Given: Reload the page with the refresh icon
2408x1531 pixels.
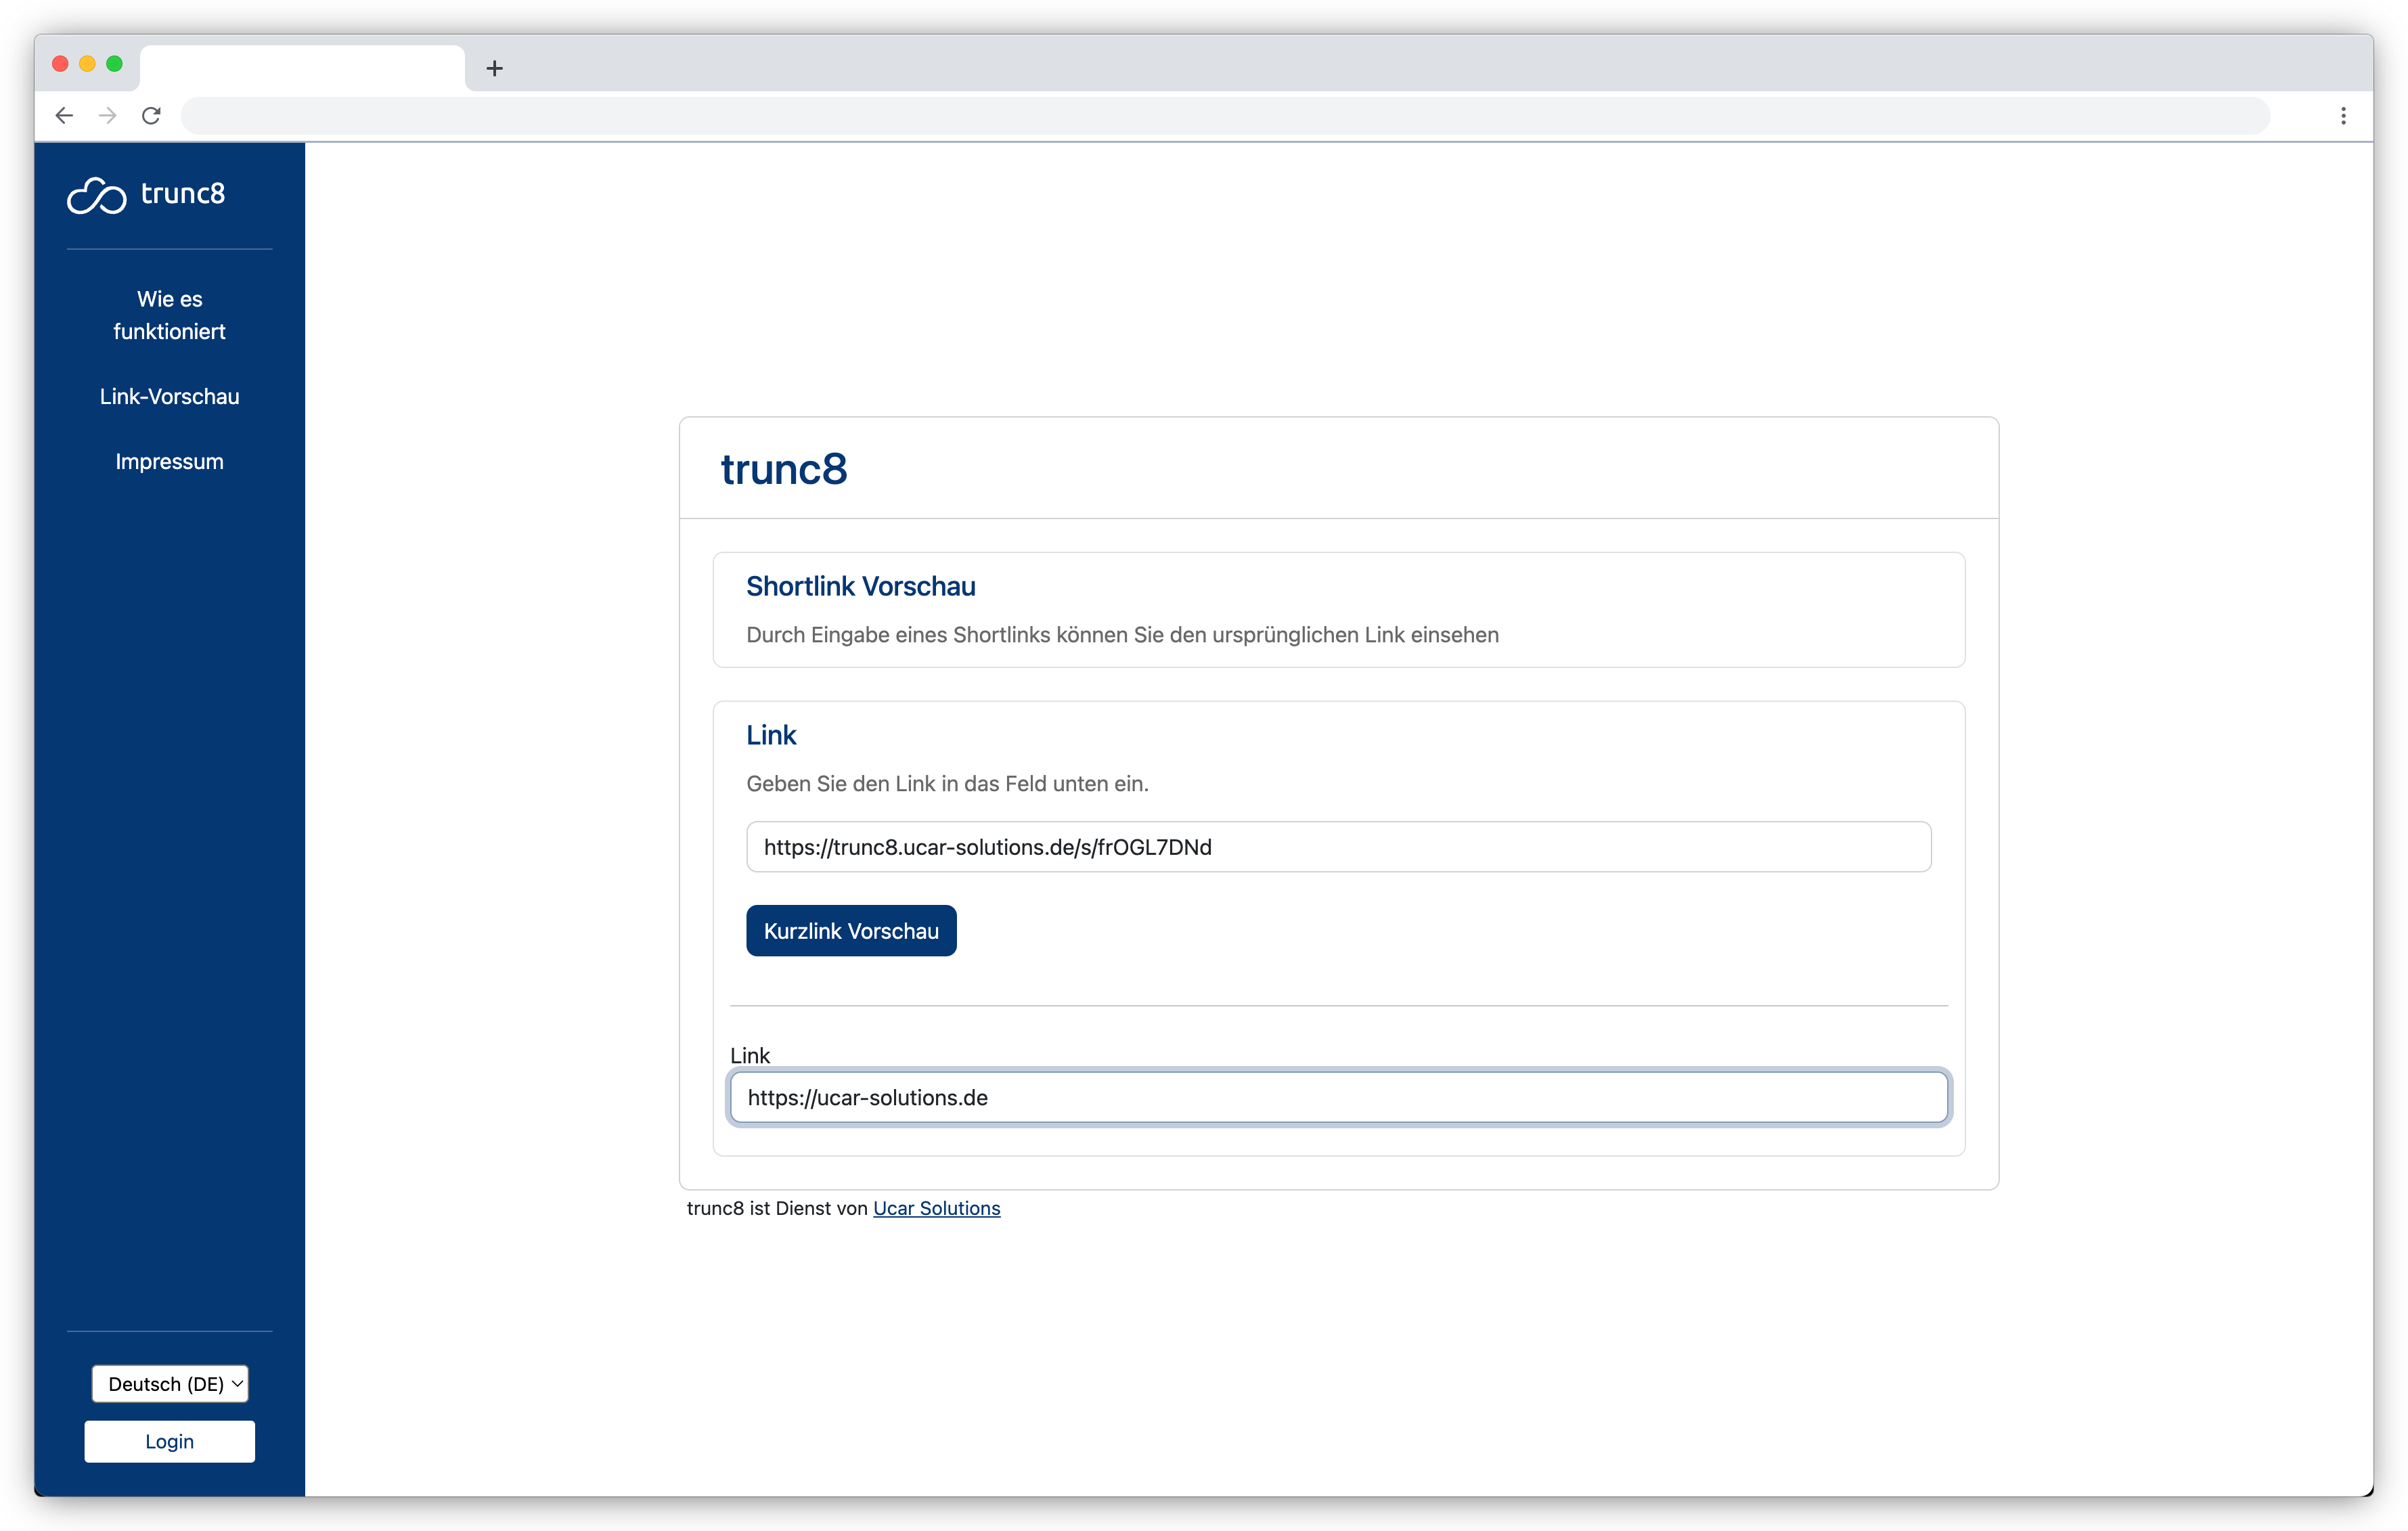Looking at the screenshot, I should tap(151, 115).
